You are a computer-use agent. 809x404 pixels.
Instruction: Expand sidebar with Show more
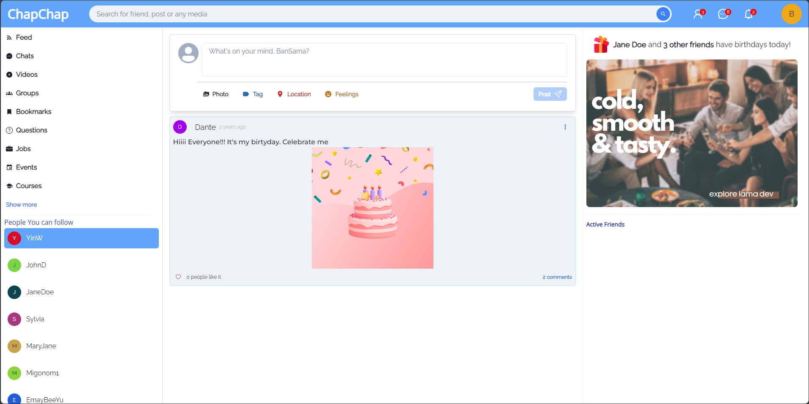[22, 205]
